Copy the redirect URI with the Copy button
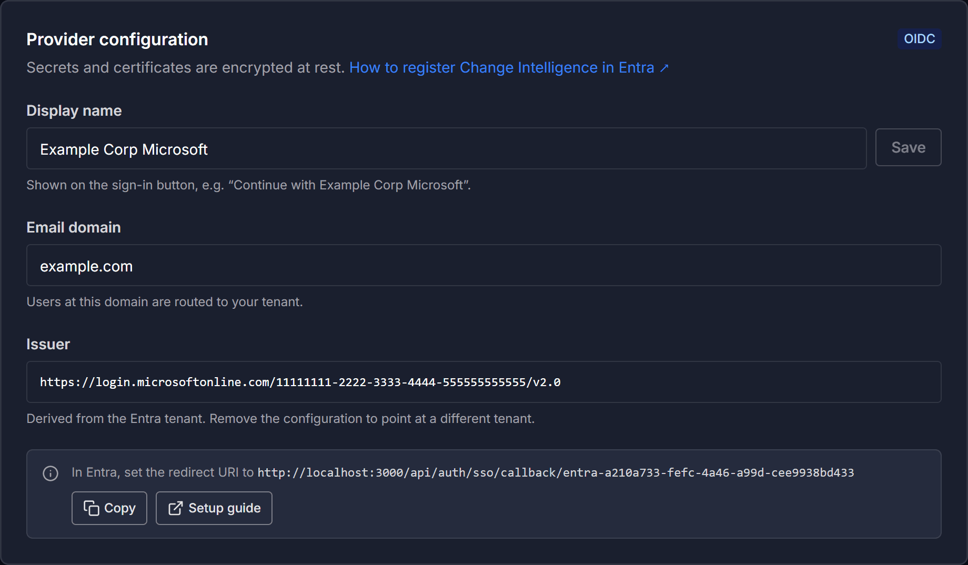The width and height of the screenshot is (968, 565). [109, 508]
